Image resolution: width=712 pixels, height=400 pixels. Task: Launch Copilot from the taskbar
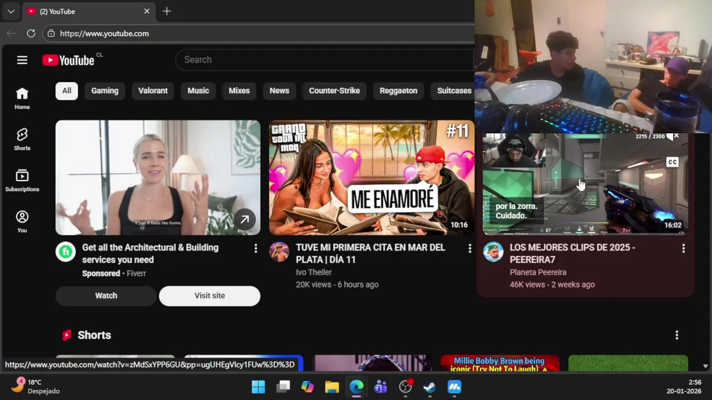(x=308, y=387)
